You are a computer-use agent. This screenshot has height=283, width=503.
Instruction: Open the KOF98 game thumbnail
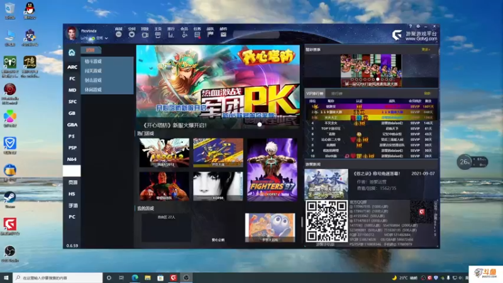click(218, 186)
